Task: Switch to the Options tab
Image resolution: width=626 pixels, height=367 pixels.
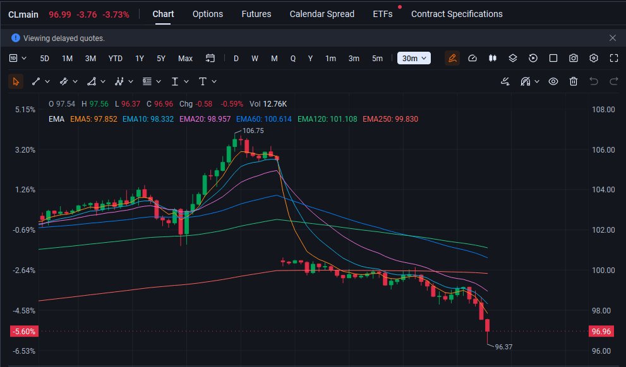Action: pyautogui.click(x=208, y=14)
